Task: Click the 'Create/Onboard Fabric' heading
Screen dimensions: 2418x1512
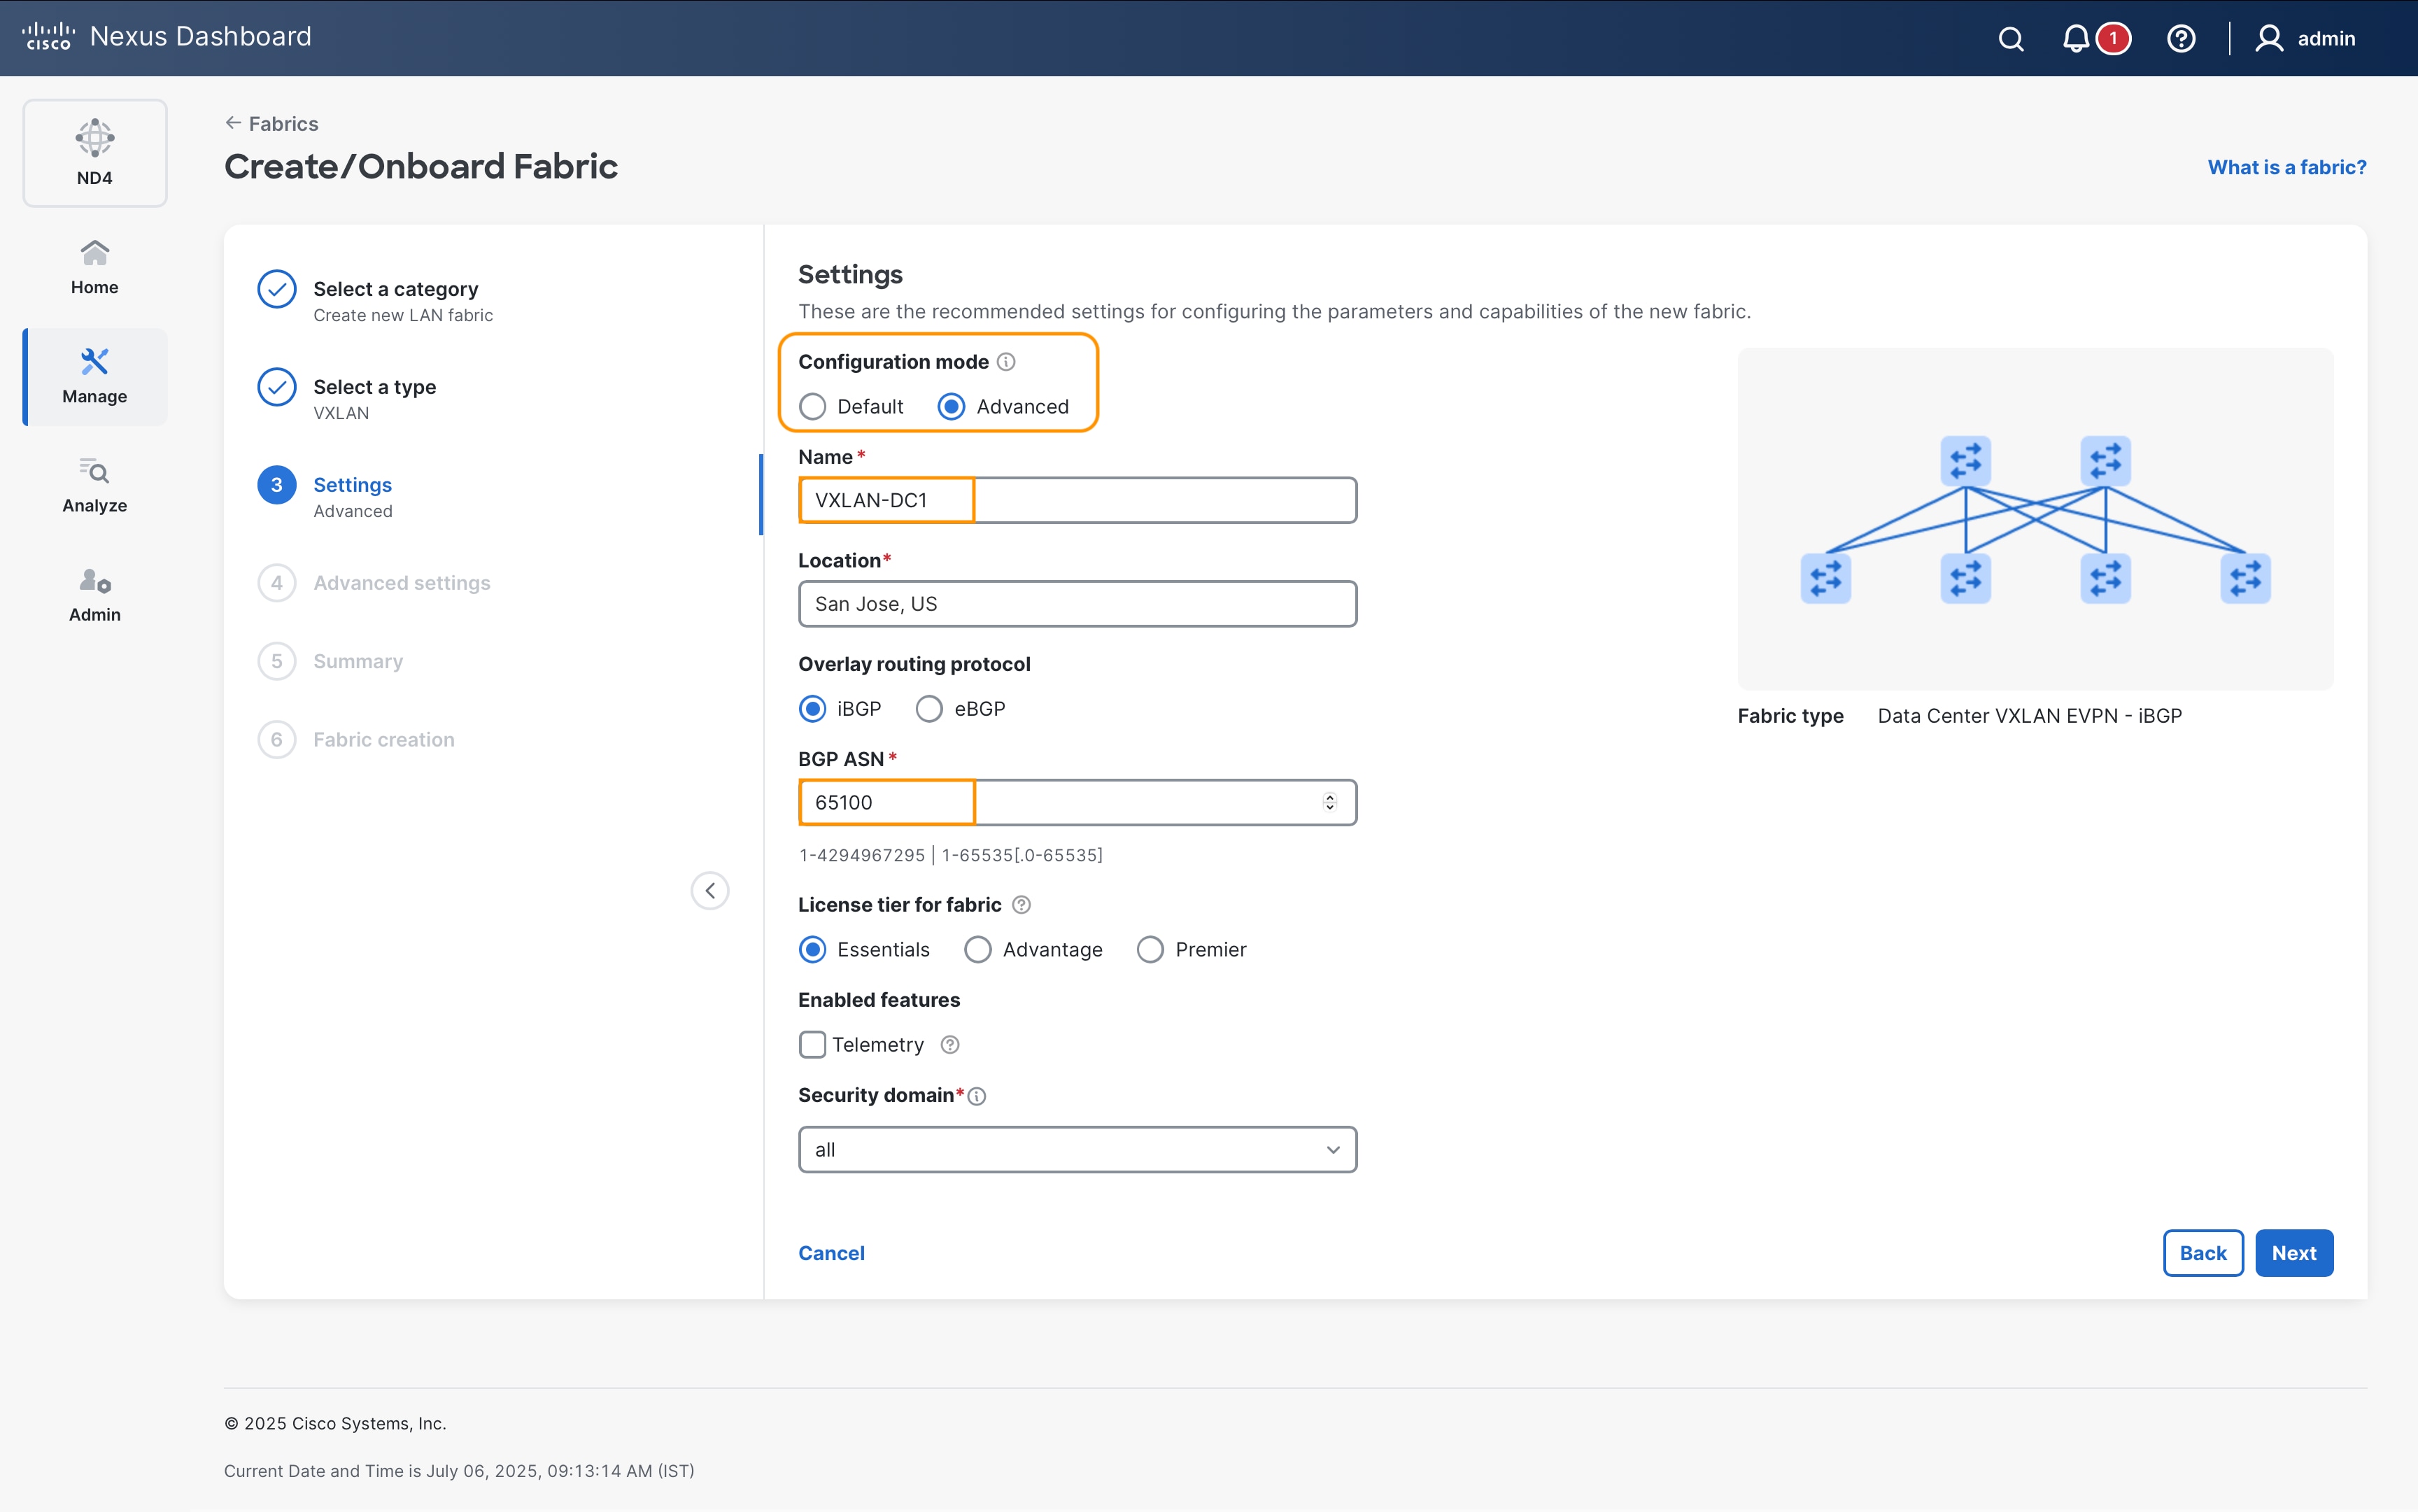Action: 421,166
